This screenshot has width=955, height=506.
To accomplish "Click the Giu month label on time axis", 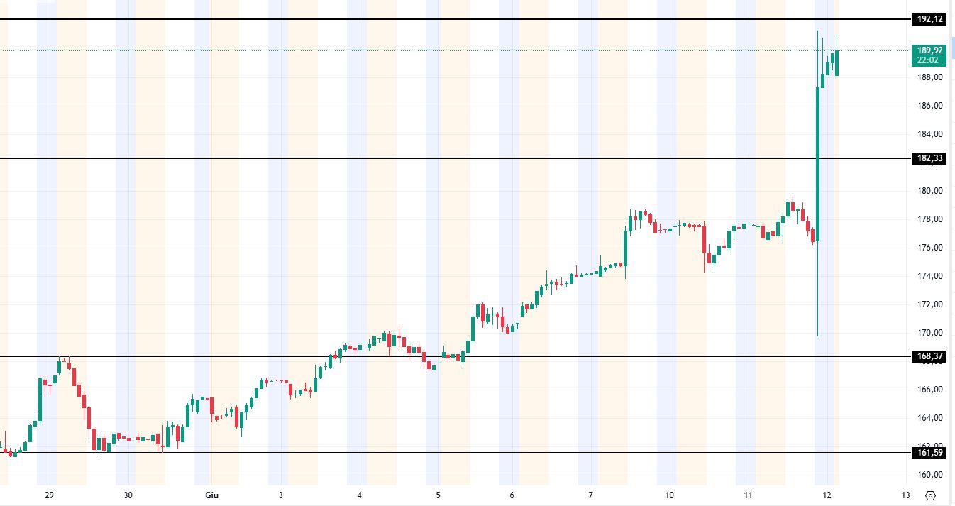I will (x=202, y=495).
